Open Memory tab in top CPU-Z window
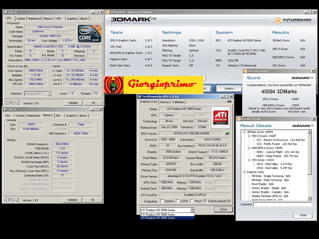 pyautogui.click(x=48, y=18)
